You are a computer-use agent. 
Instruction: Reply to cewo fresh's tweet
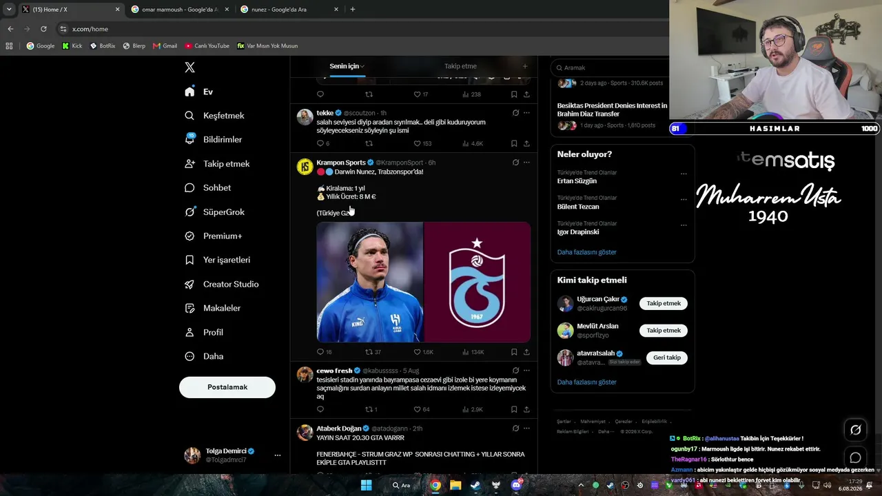[x=320, y=409]
